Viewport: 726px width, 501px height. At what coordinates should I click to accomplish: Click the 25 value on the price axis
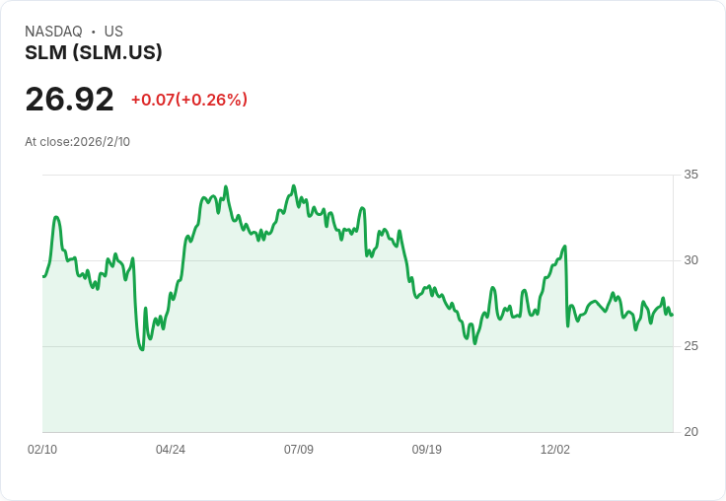pyautogui.click(x=690, y=346)
